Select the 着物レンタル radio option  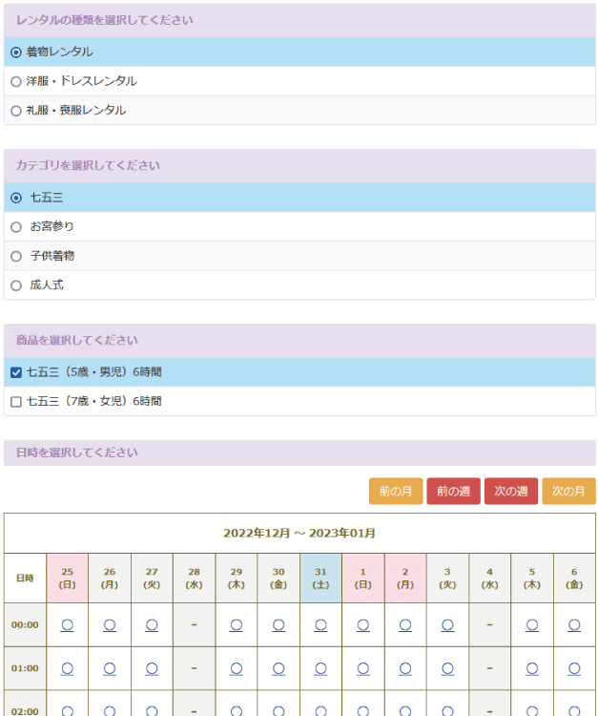pyautogui.click(x=16, y=52)
